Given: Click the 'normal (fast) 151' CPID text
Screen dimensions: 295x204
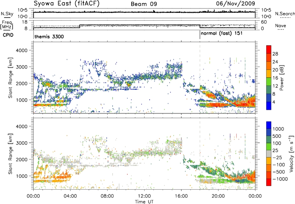Looking at the screenshot, I should pos(222,34).
